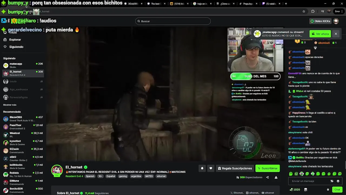Click Westcol channel avatar in sidebar
346x195 pixels.
(6, 135)
